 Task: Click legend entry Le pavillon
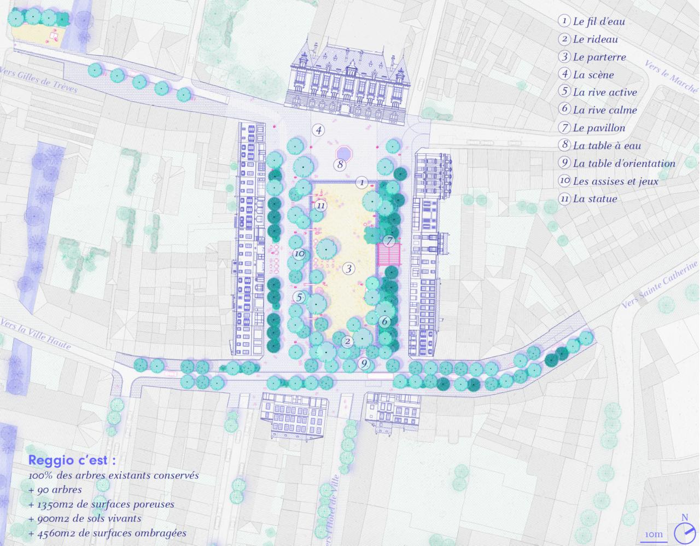point(599,128)
